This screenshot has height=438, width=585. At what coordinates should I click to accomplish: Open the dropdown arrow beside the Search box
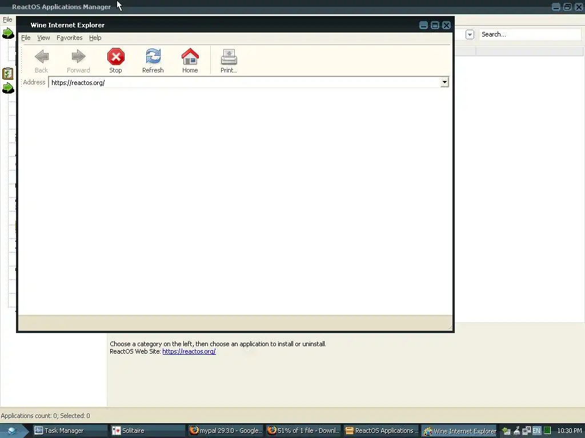pyautogui.click(x=470, y=35)
